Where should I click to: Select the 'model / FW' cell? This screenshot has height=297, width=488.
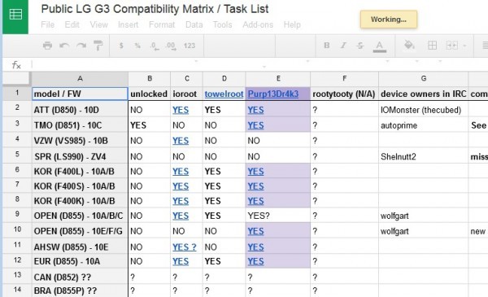(x=80, y=94)
